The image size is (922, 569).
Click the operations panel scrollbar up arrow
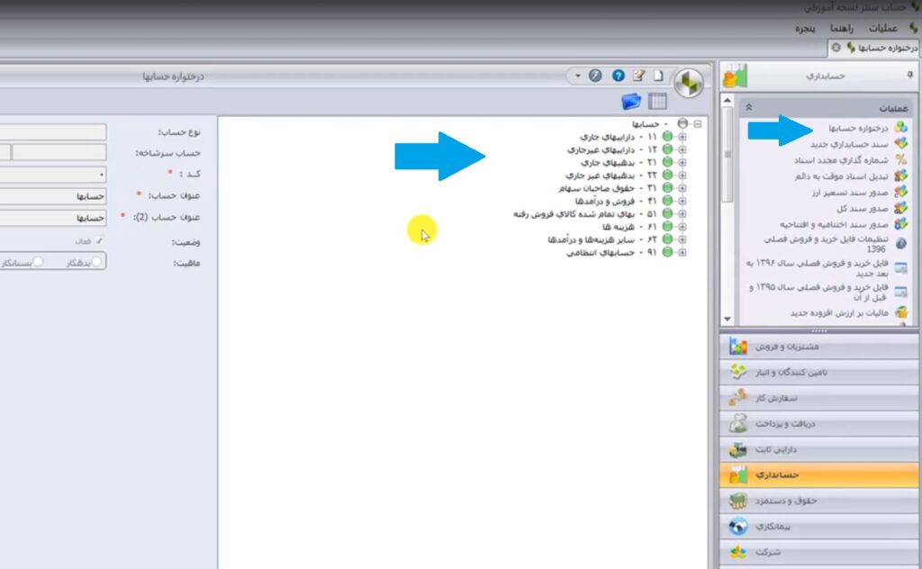(728, 101)
